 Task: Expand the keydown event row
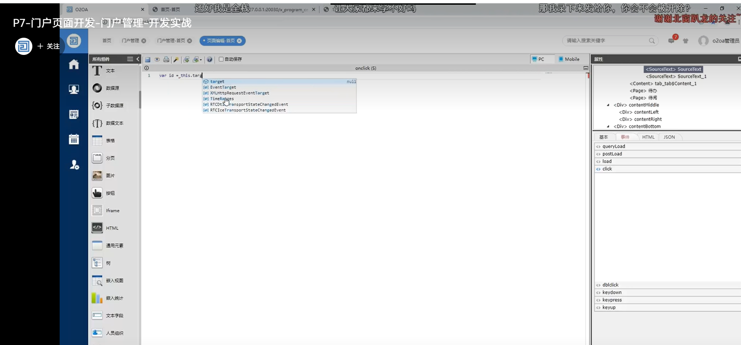click(x=667, y=292)
